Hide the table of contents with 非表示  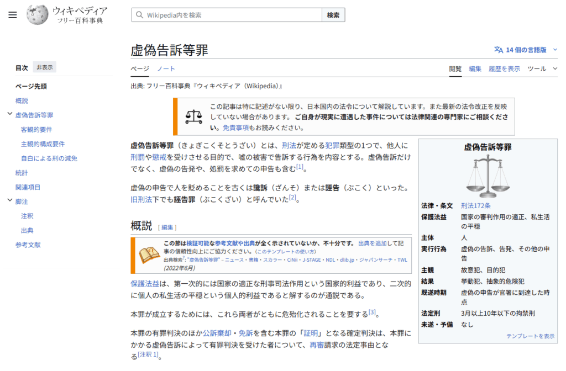(45, 67)
